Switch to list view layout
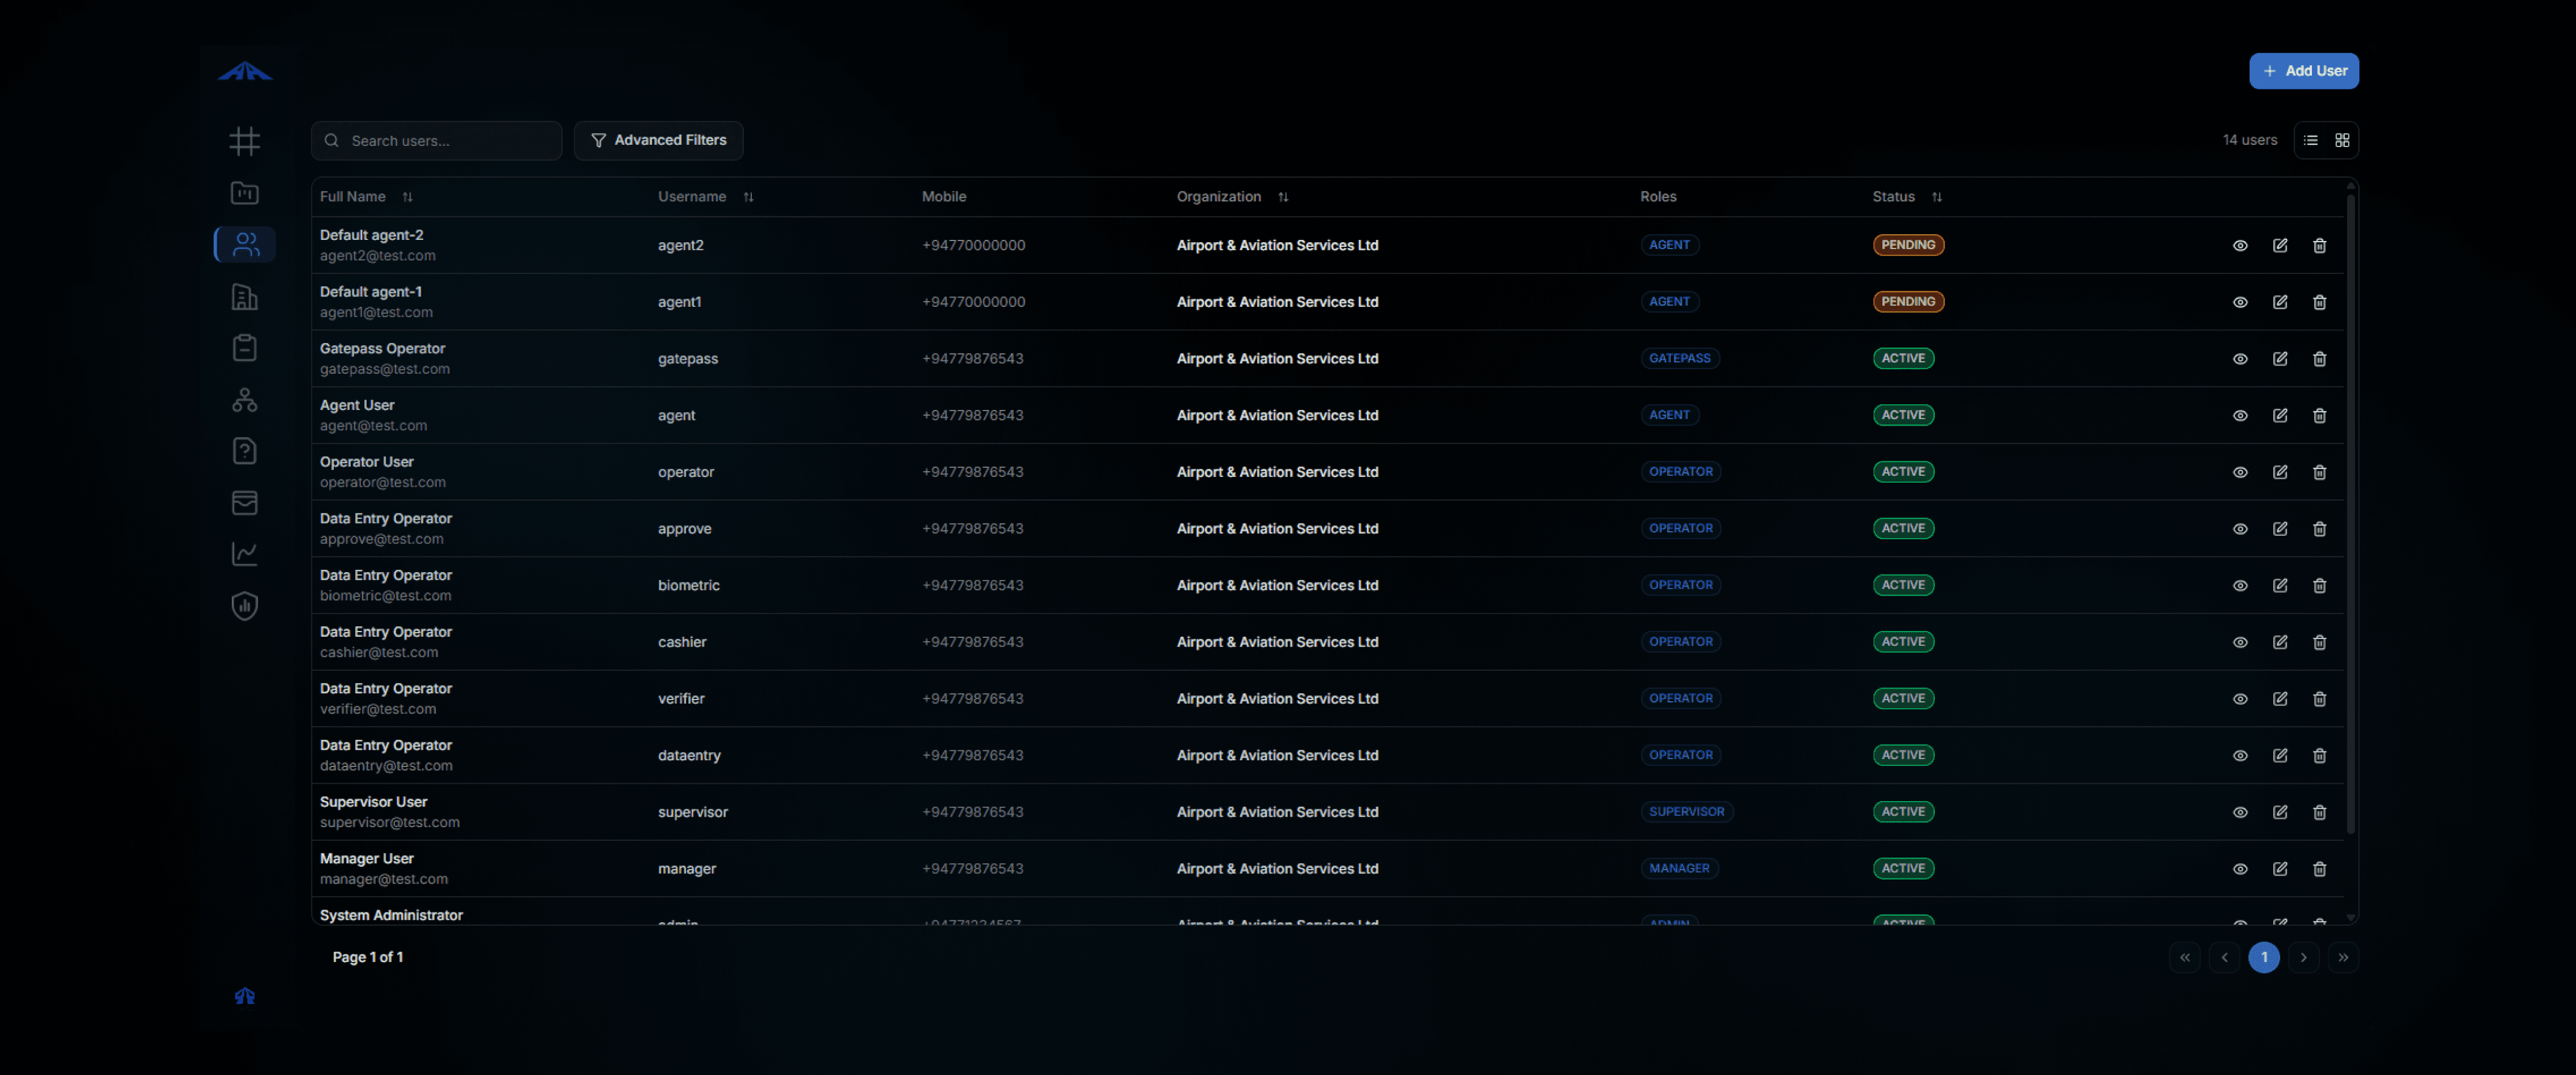 (2310, 140)
